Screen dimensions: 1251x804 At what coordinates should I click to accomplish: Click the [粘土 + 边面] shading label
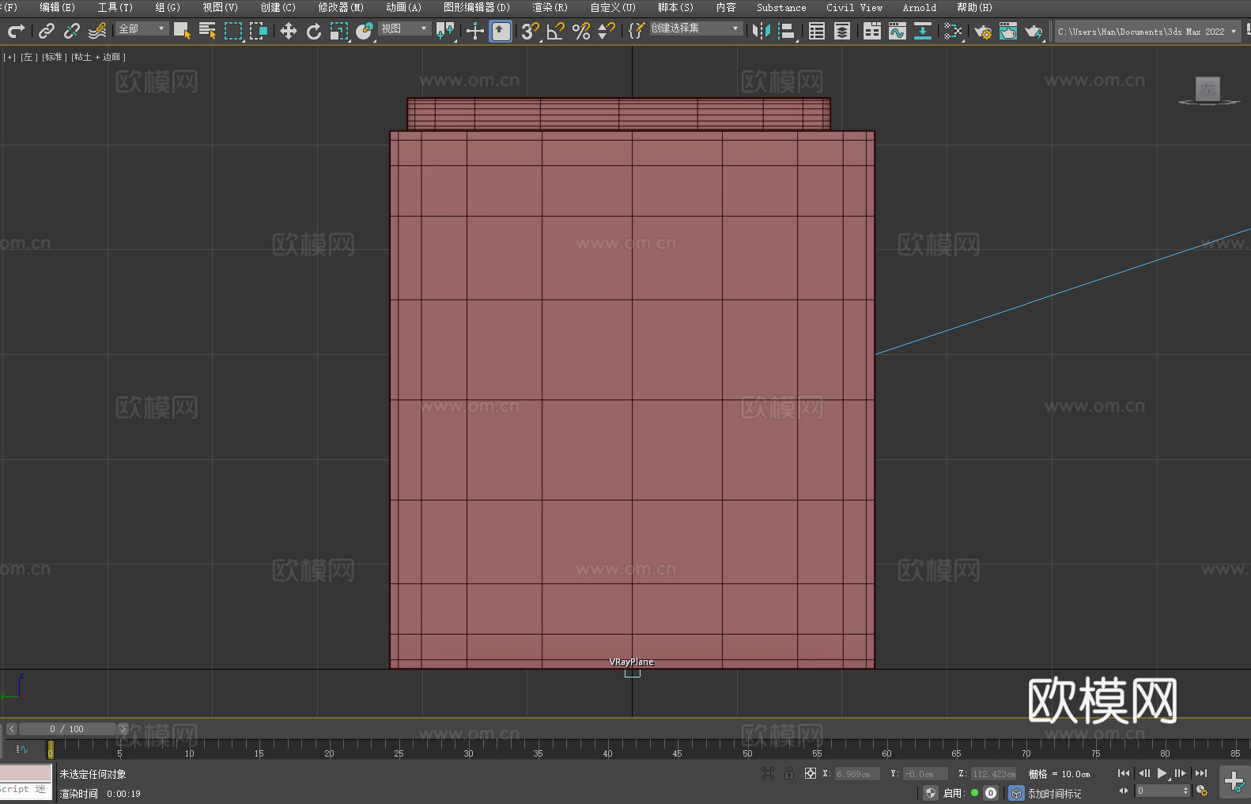(99, 57)
